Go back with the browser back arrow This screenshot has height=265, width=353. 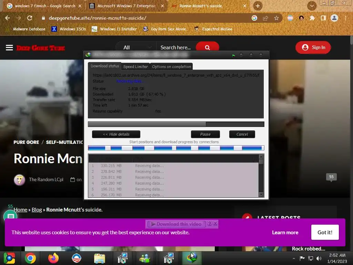(8, 18)
